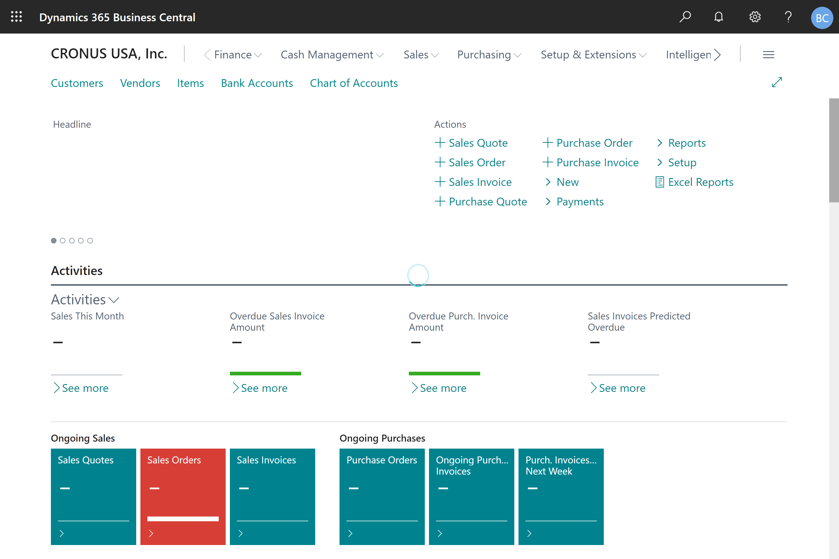Open the Chart of Accounts
Viewport: 839px width, 559px height.
[354, 83]
